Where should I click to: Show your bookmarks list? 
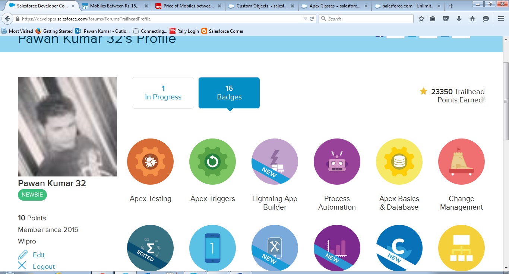[433, 19]
